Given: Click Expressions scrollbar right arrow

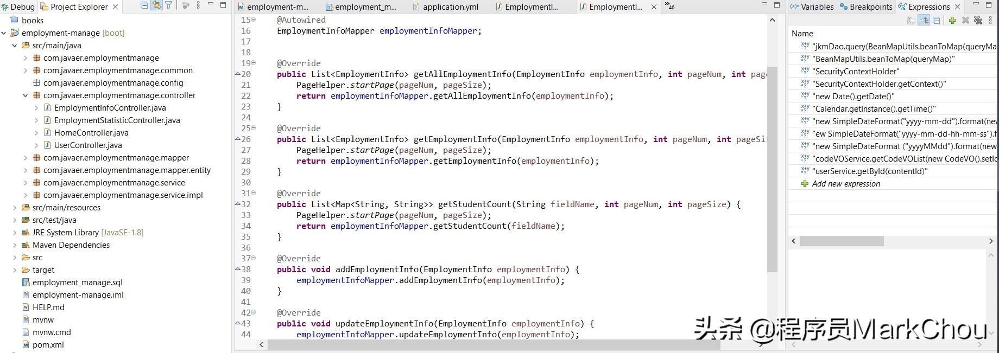Looking at the screenshot, I should [991, 241].
